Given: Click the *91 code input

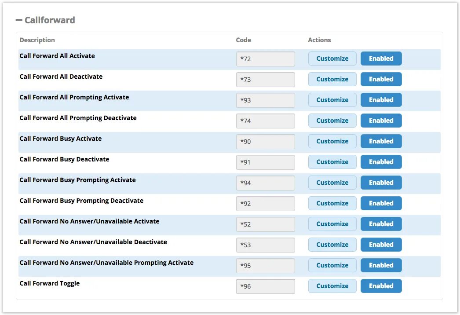Looking at the screenshot, I should 265,162.
